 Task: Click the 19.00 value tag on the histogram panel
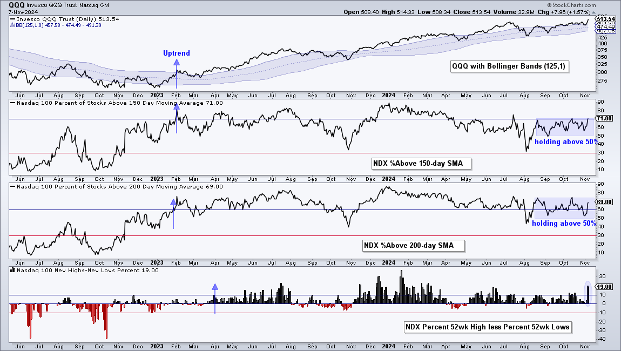604,287
